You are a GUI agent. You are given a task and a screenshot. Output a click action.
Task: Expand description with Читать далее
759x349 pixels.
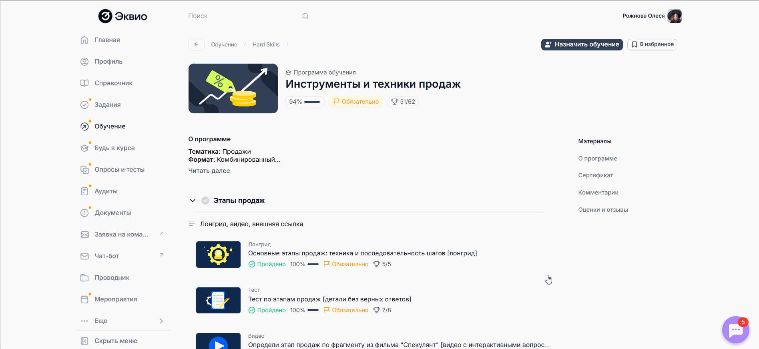209,171
